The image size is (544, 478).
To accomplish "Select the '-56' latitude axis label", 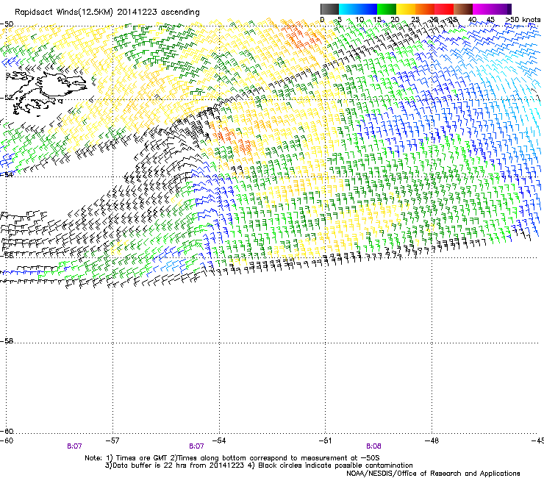I will coord(7,255).
